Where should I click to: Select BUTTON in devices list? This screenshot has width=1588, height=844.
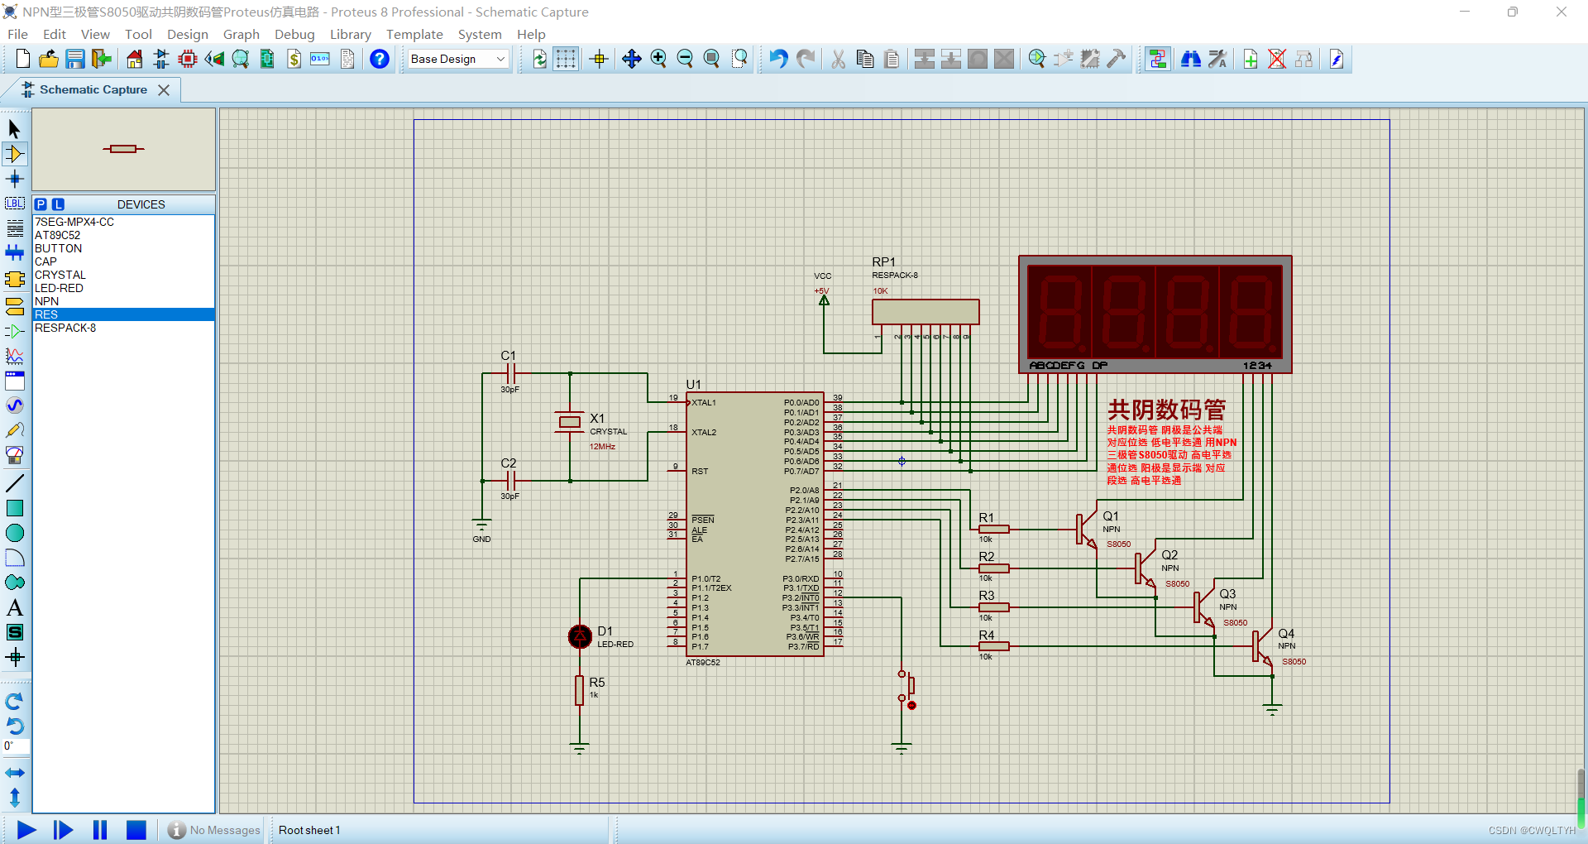[x=123, y=248]
